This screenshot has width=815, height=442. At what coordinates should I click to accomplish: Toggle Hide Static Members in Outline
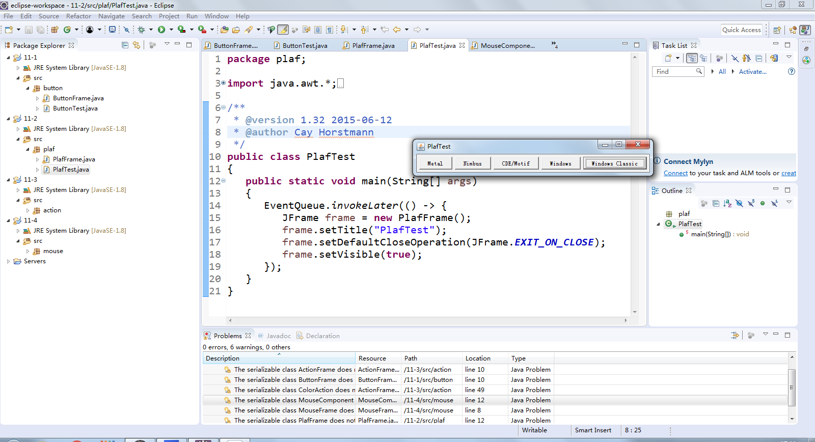751,203
